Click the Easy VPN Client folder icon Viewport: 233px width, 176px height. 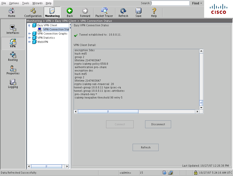[34, 25]
